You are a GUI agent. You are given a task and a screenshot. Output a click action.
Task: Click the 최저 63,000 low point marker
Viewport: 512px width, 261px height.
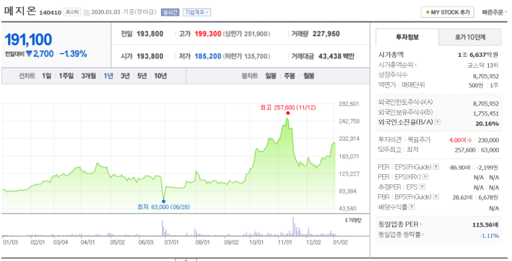[164, 201]
